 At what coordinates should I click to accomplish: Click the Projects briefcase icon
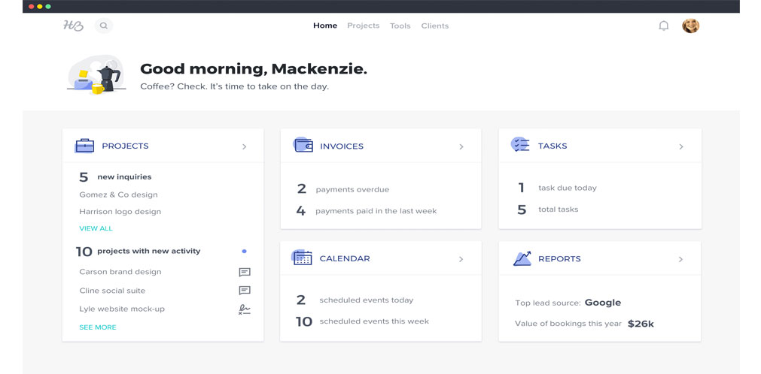[x=84, y=146]
